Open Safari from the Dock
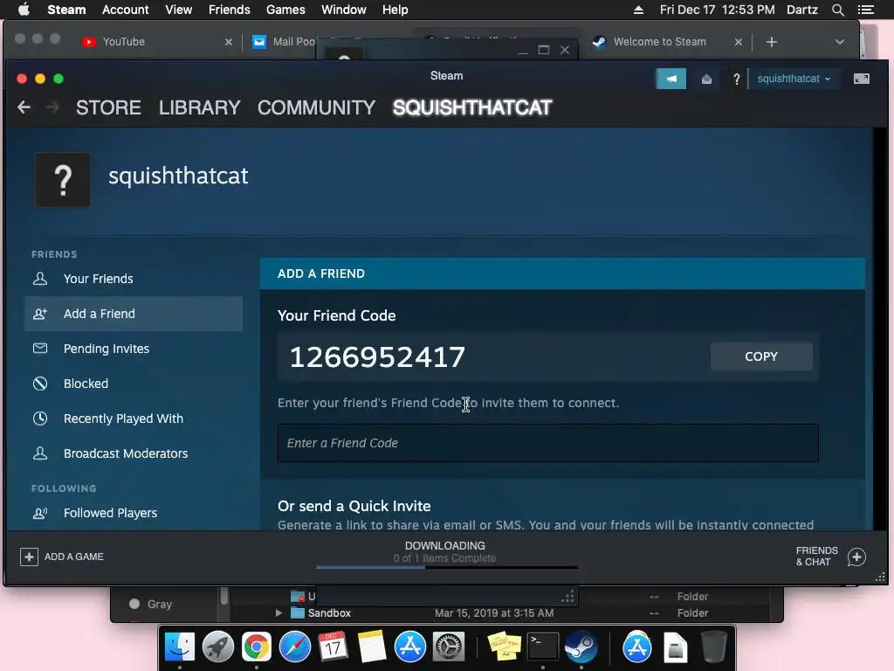The image size is (894, 671). click(295, 647)
